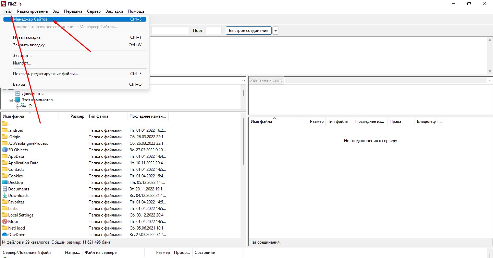Focus the Порт input field
The height and width of the screenshot is (258, 493).
[213, 31]
